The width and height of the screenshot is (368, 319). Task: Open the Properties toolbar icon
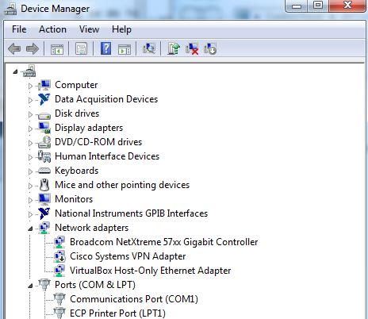[x=81, y=49]
